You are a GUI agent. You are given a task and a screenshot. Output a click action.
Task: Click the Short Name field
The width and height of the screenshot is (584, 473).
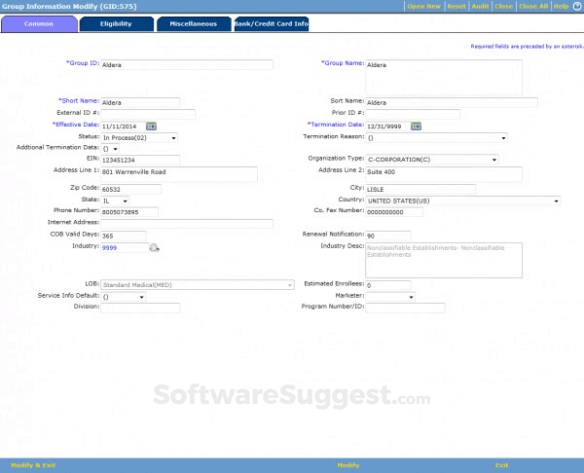coord(140,102)
